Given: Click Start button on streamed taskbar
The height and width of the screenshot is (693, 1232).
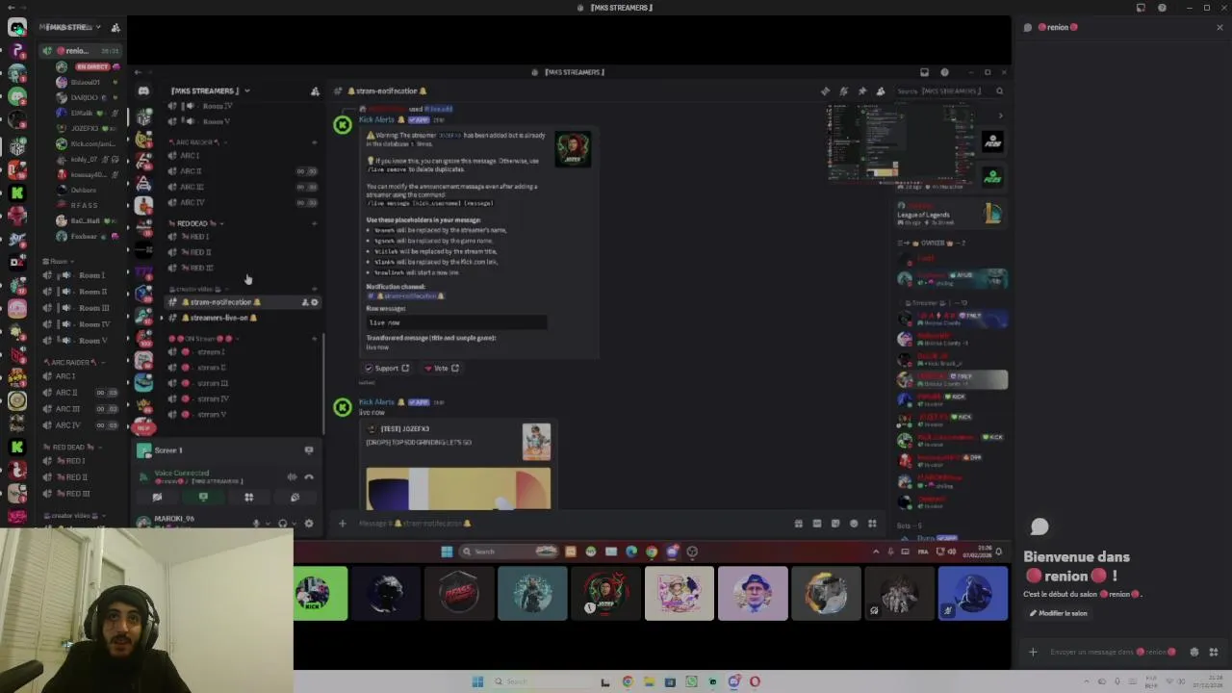Looking at the screenshot, I should coord(447,552).
